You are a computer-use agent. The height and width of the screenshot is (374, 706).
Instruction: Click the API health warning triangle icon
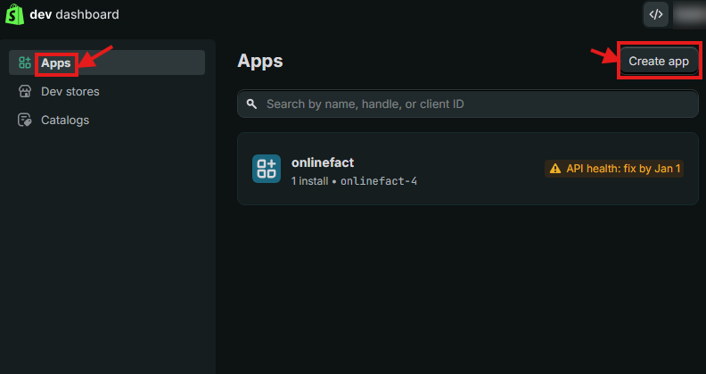[x=555, y=169]
